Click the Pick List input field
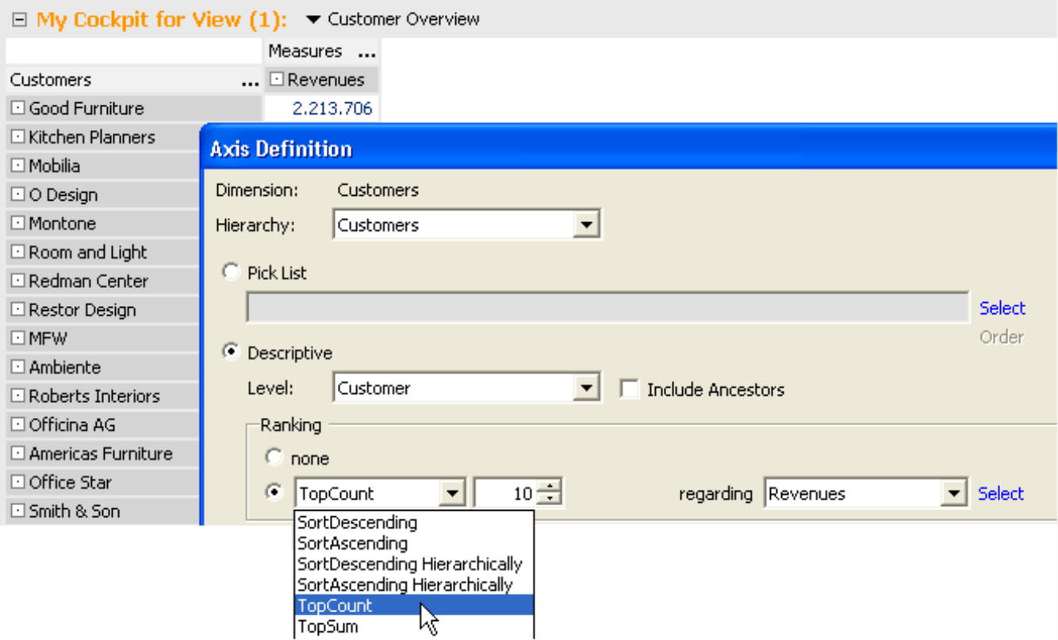 (608, 308)
